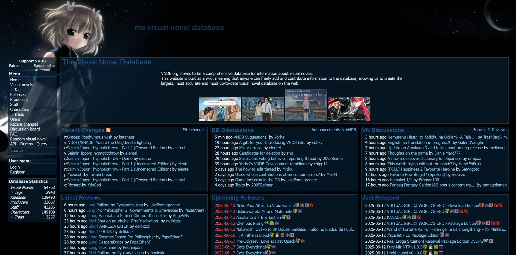This screenshot has width=516, height=255.
Task: Click Register in User menu
Action: tap(17, 172)
